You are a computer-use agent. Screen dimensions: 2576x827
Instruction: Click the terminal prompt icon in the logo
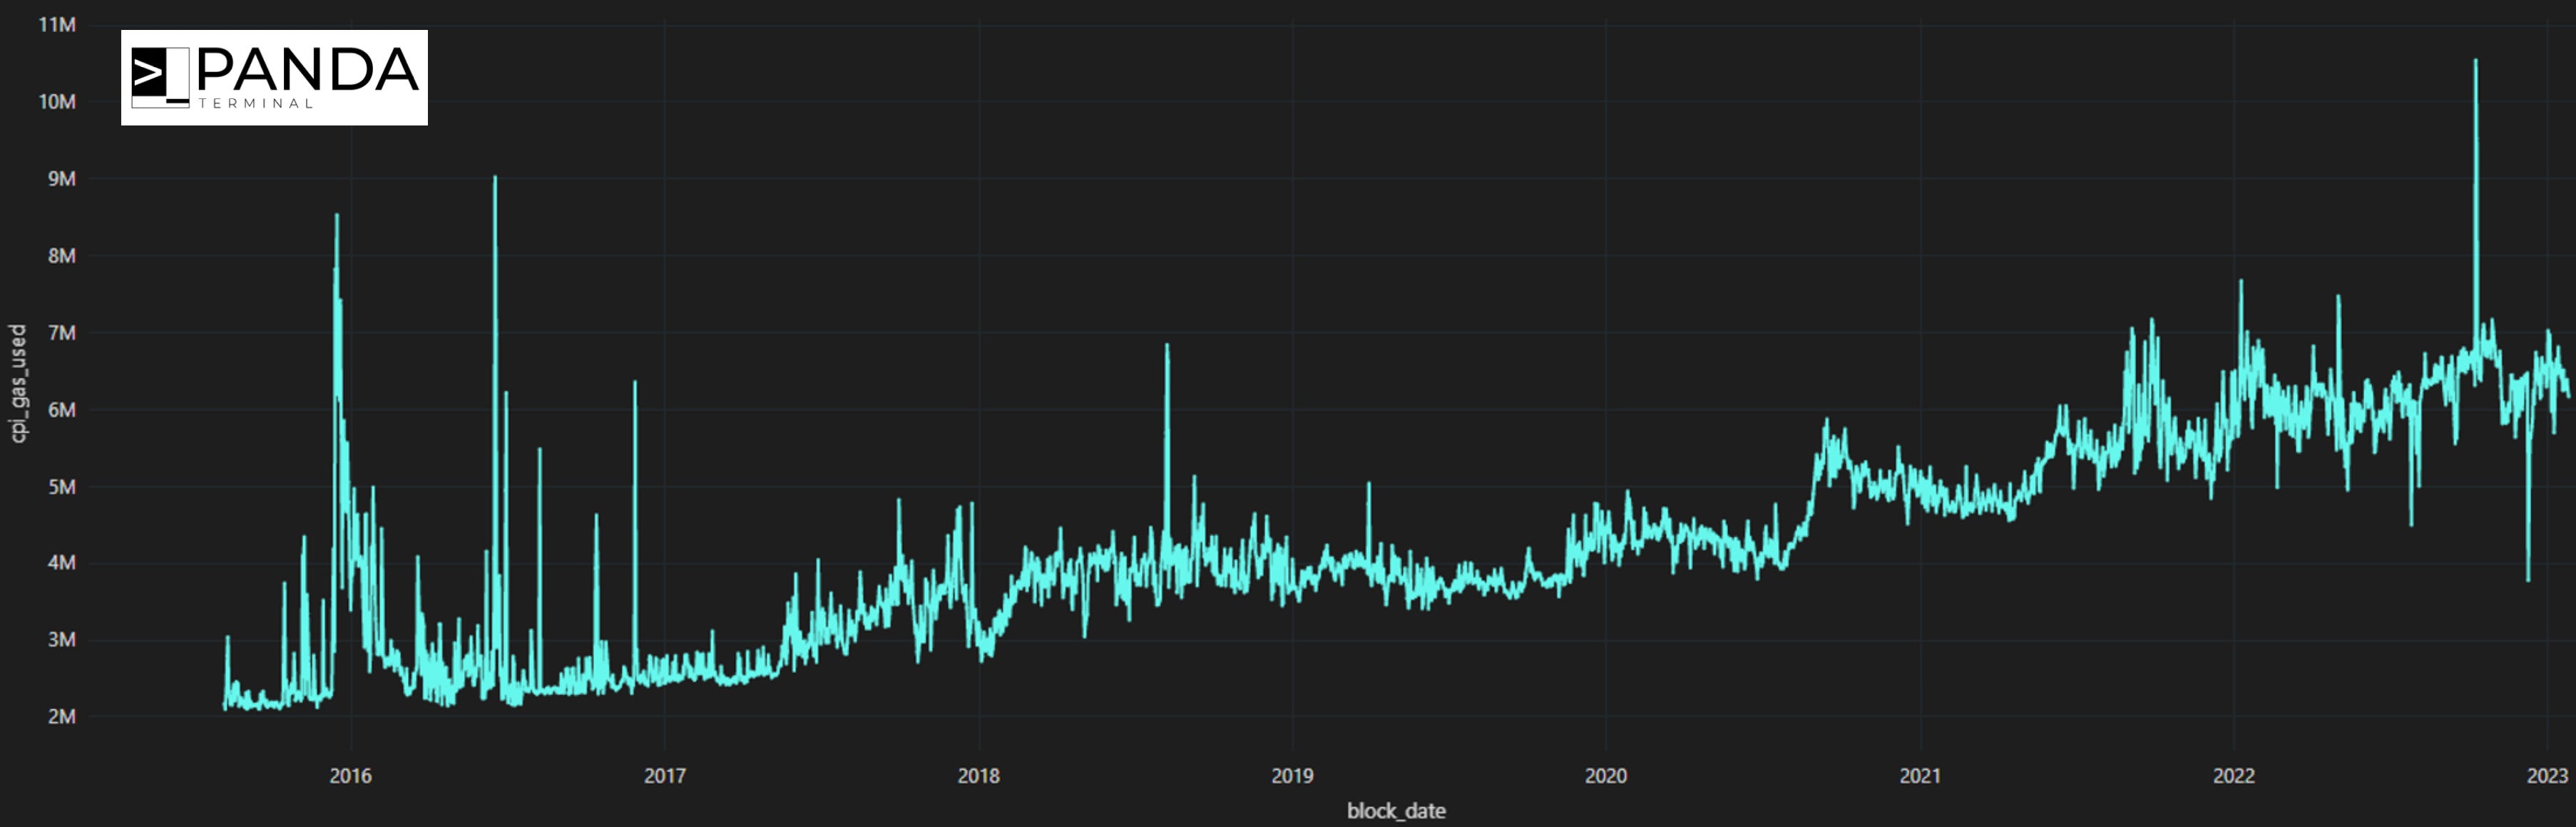pyautogui.click(x=159, y=76)
